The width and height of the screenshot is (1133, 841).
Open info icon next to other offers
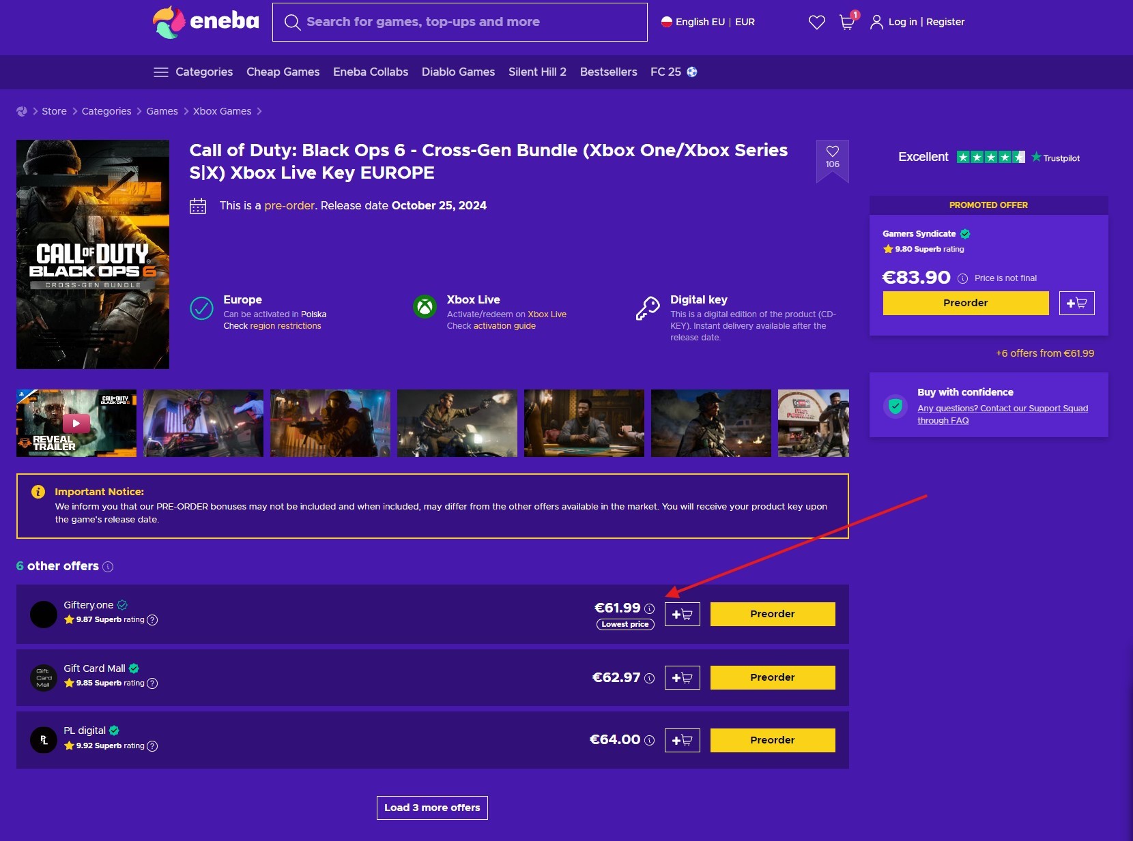click(108, 567)
